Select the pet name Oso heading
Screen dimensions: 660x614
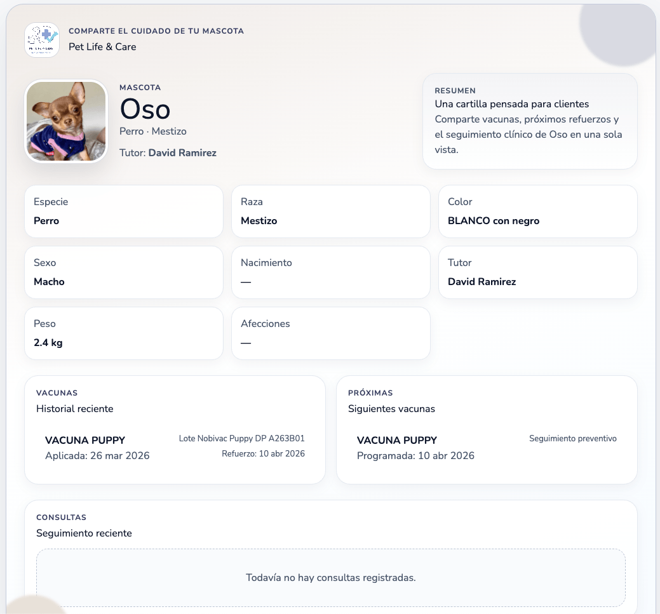pos(145,109)
